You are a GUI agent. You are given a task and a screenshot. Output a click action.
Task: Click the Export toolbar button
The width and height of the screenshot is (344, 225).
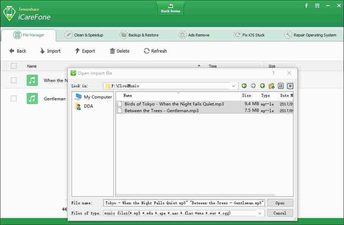[x=85, y=51]
